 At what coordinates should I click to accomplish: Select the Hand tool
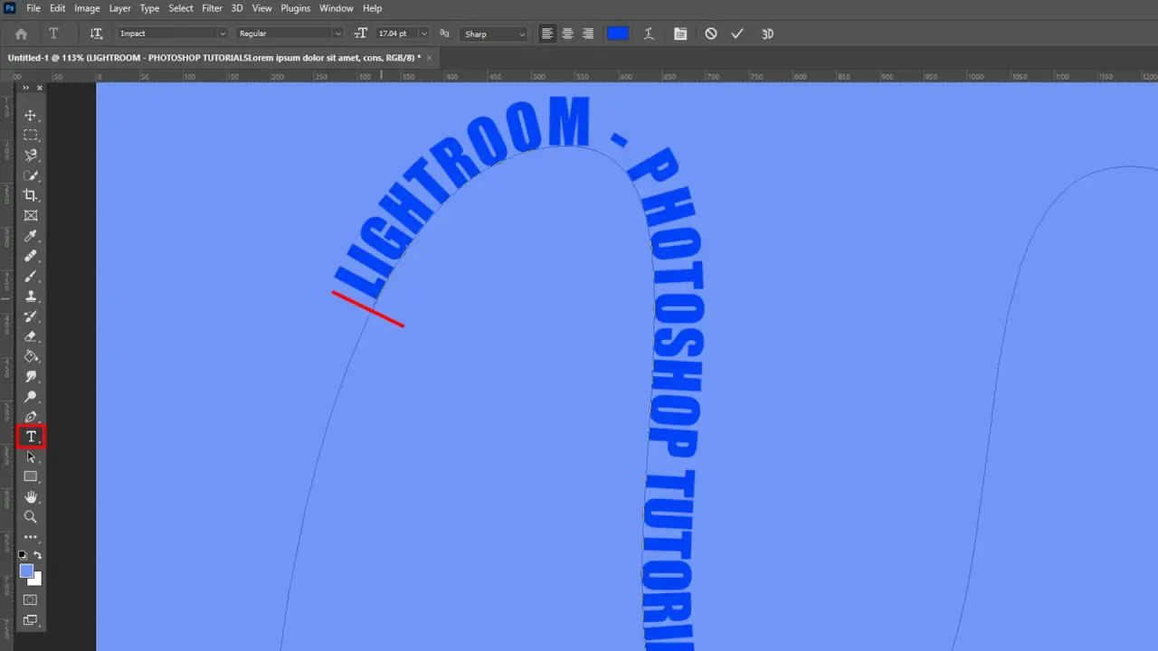[x=31, y=496]
